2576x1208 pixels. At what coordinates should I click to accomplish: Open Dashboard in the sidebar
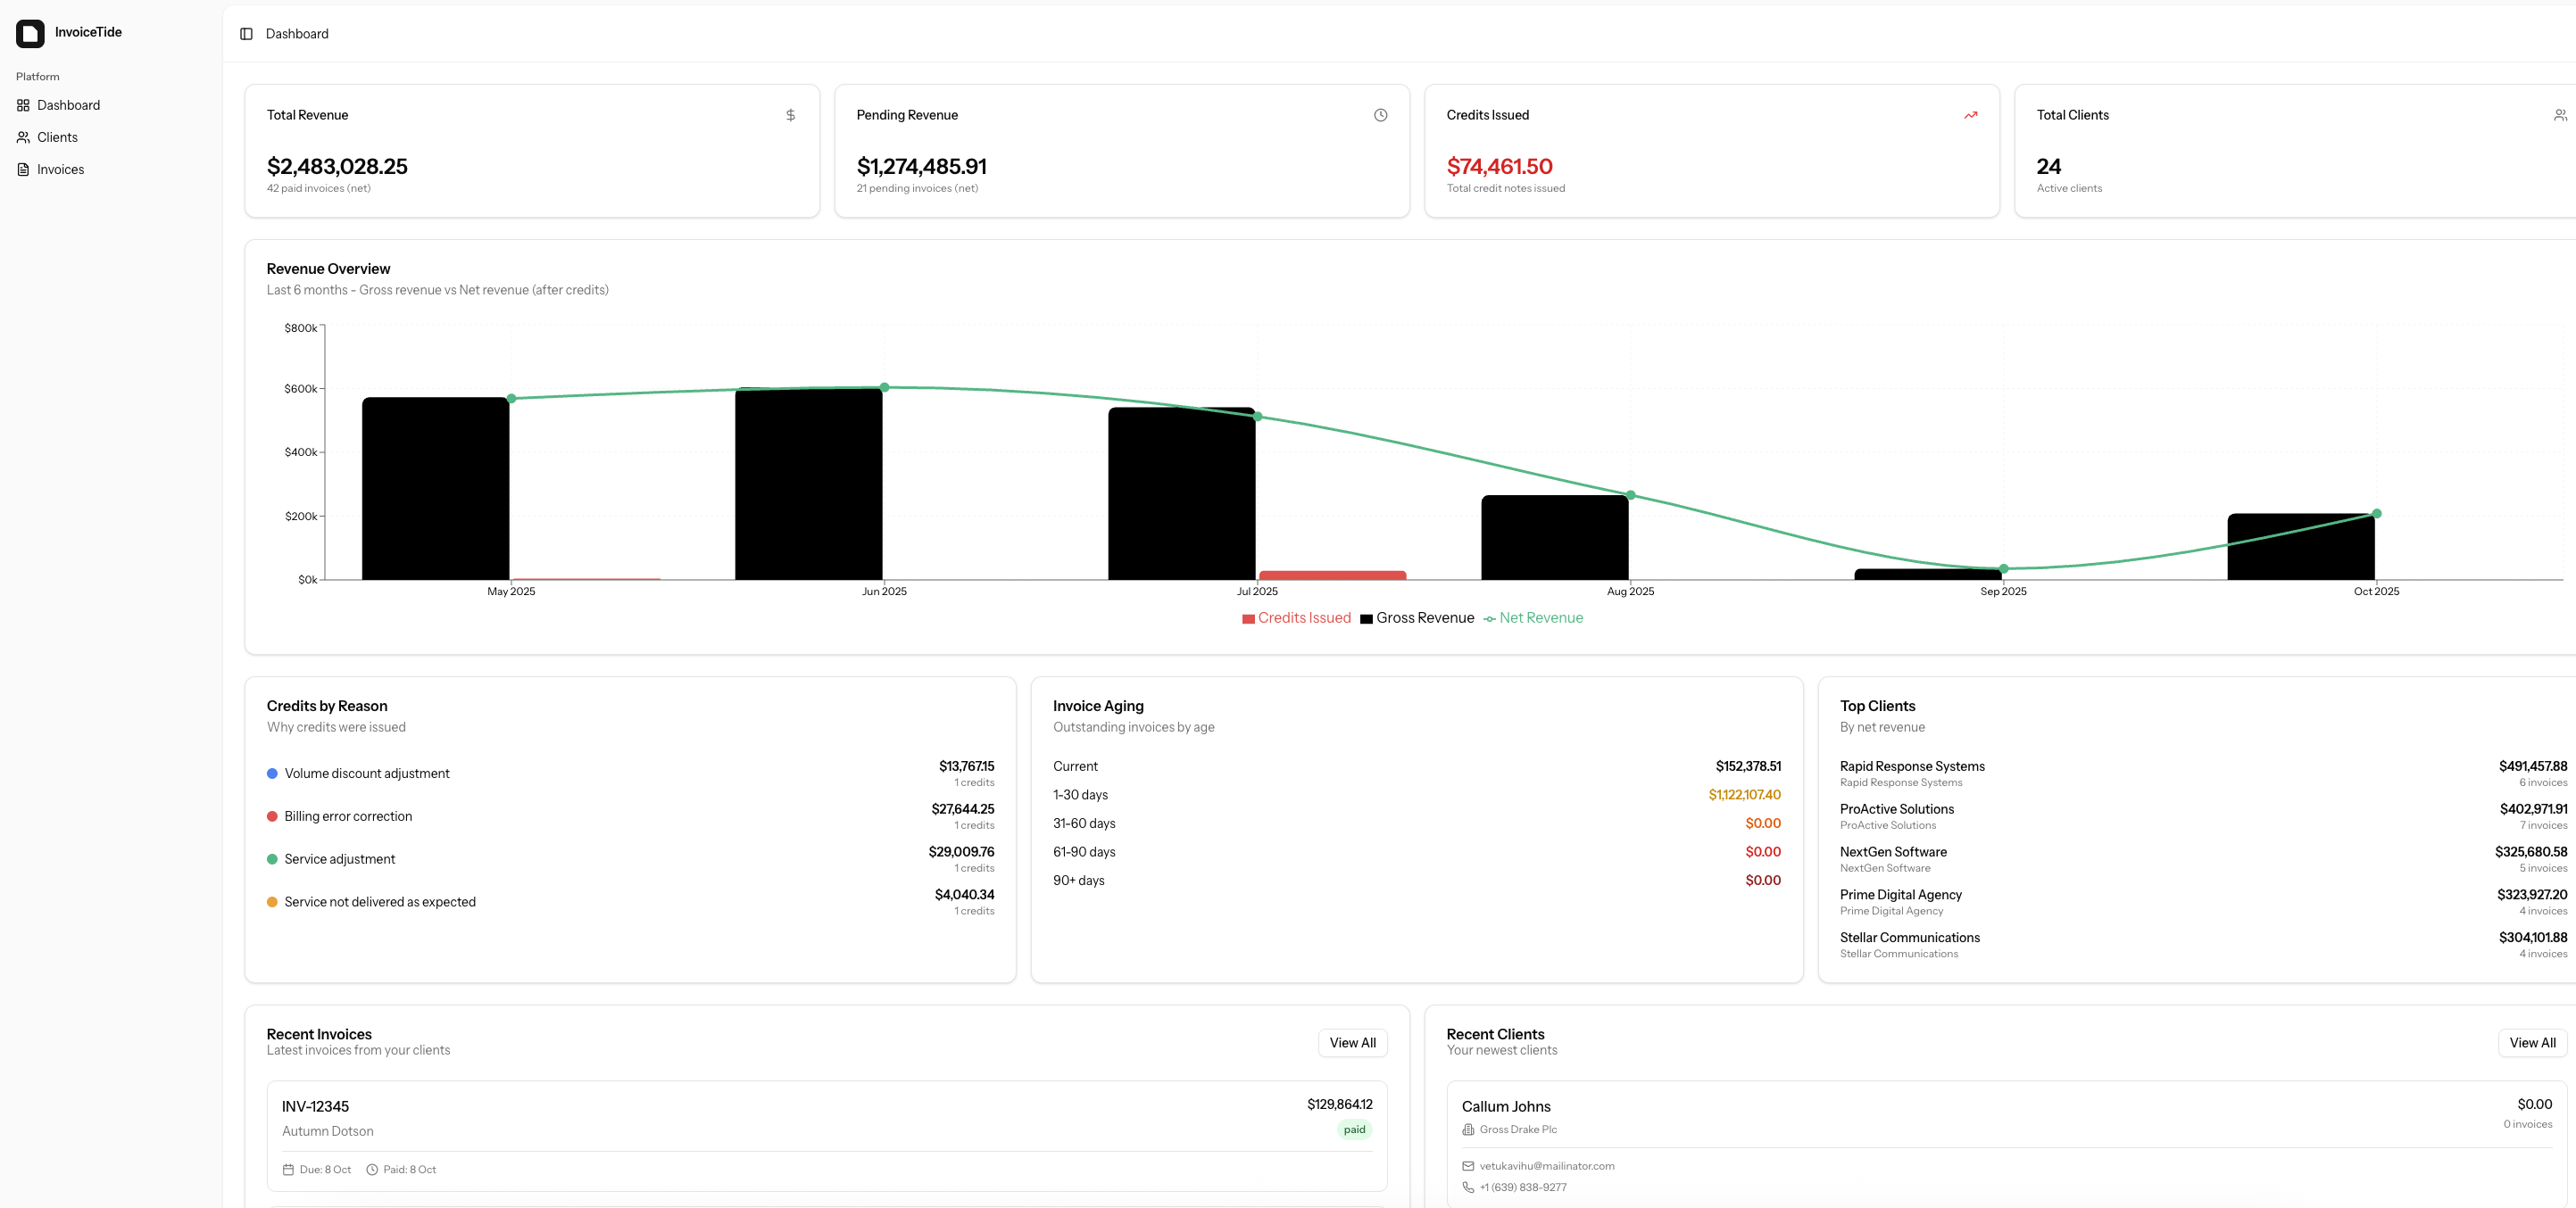pos(68,105)
